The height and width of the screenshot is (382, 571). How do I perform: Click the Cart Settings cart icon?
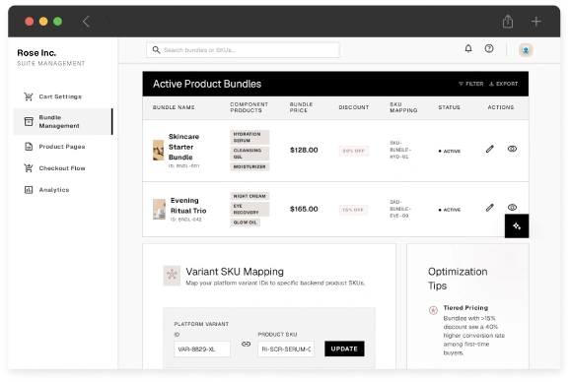[x=29, y=96]
